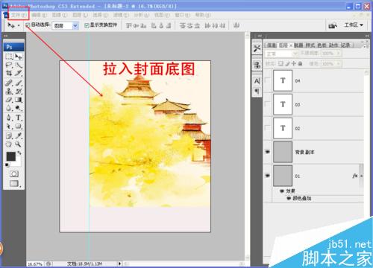Hide the 颜色叠加 effect eye
Screen dimensions: 373x268
[289, 198]
